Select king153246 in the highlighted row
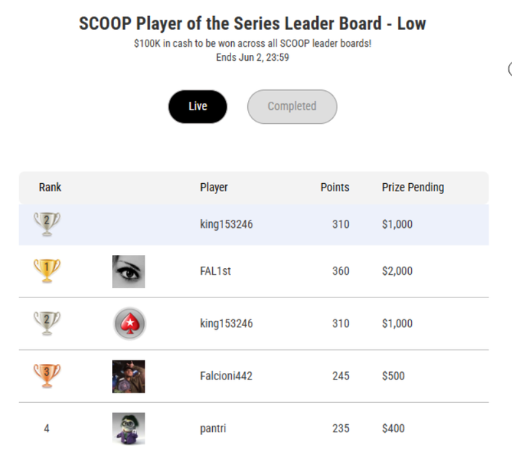512x452 pixels. [226, 224]
